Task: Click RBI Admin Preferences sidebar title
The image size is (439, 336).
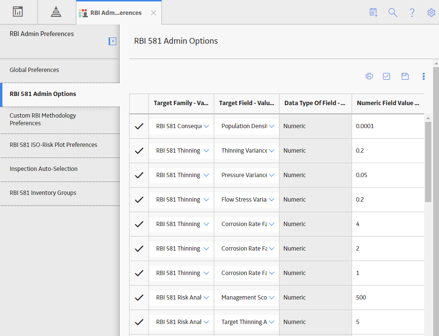Action: point(42,34)
